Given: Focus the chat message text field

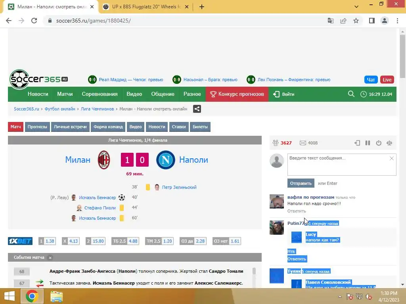Looking at the screenshot, I should 342,165.
